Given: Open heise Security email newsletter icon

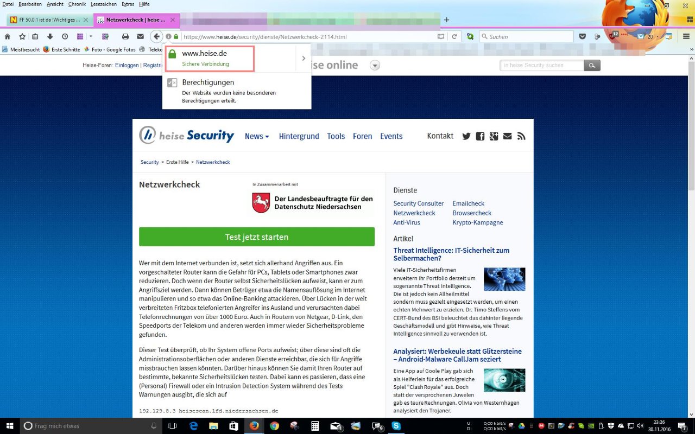Looking at the screenshot, I should (507, 136).
